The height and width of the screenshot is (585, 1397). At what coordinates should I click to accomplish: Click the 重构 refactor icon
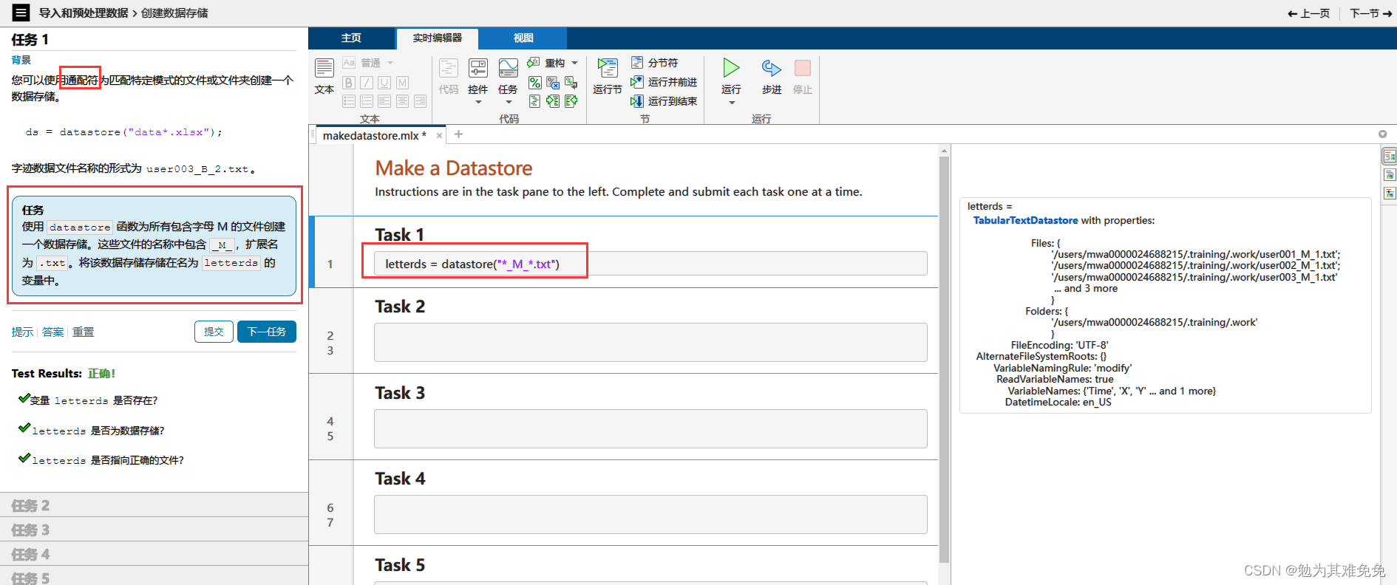coord(534,63)
